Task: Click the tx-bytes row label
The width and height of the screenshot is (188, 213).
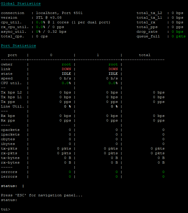Action: [10, 158]
